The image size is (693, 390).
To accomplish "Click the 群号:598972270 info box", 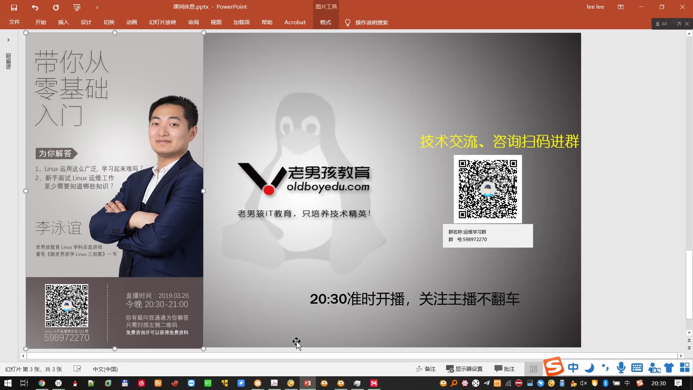I will [x=488, y=236].
